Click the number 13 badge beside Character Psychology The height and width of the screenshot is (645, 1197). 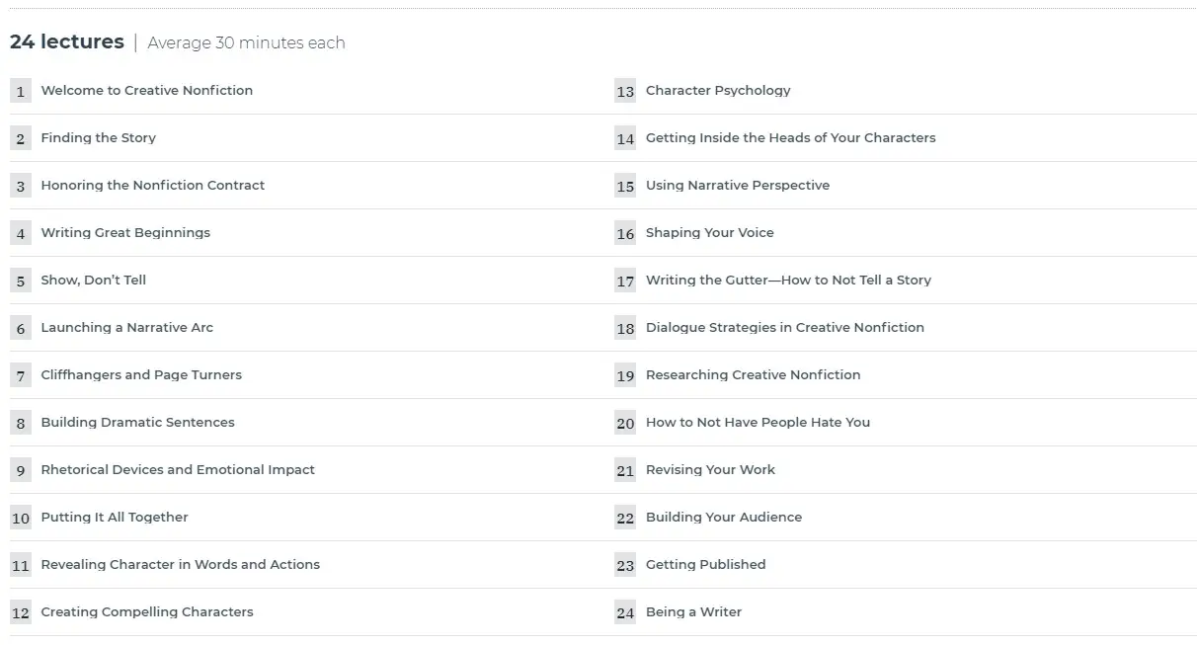pyautogui.click(x=625, y=91)
